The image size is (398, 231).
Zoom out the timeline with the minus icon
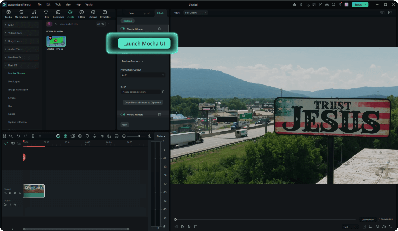124,136
